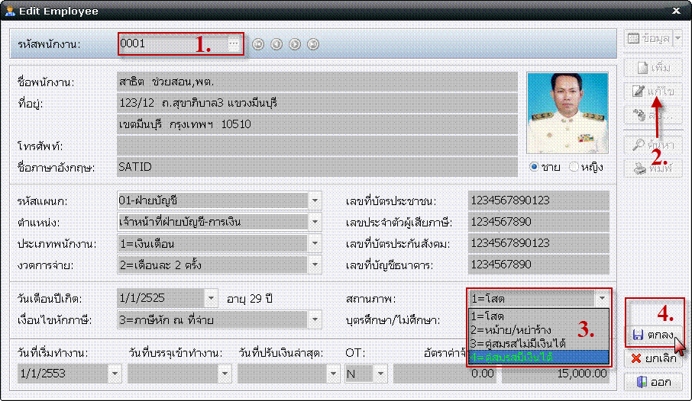This screenshot has height=401, width=692.
Task: Select the ชาย (male) radio button
Action: (x=535, y=167)
